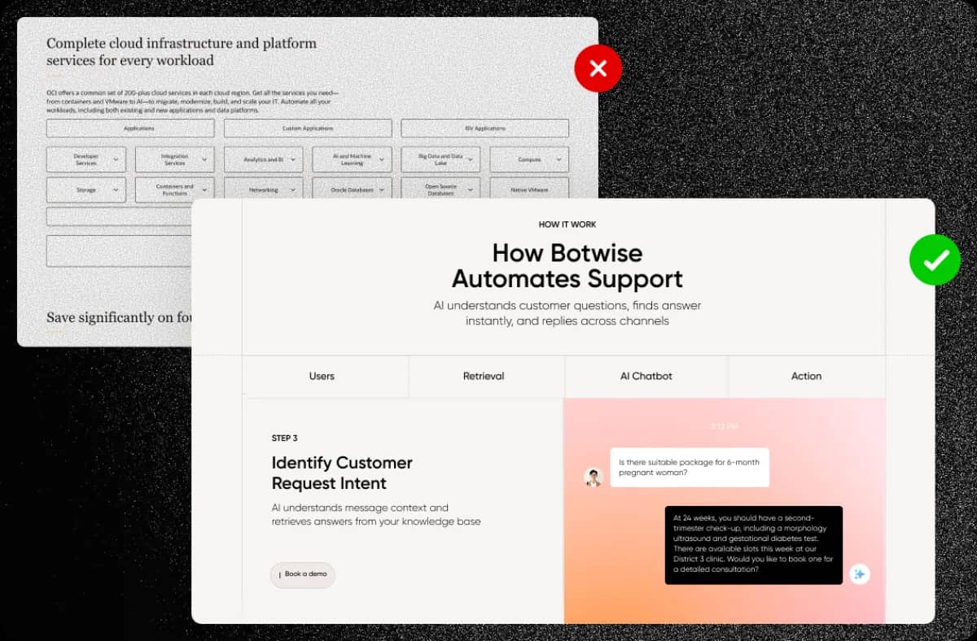Click the ISV Applications box
Screen dimensions: 977x641
485,129
